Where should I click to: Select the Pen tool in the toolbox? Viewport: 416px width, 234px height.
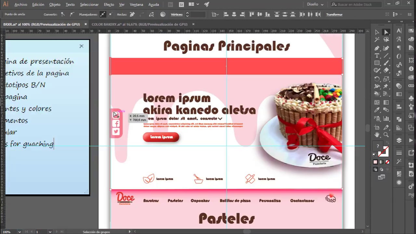click(x=377, y=48)
